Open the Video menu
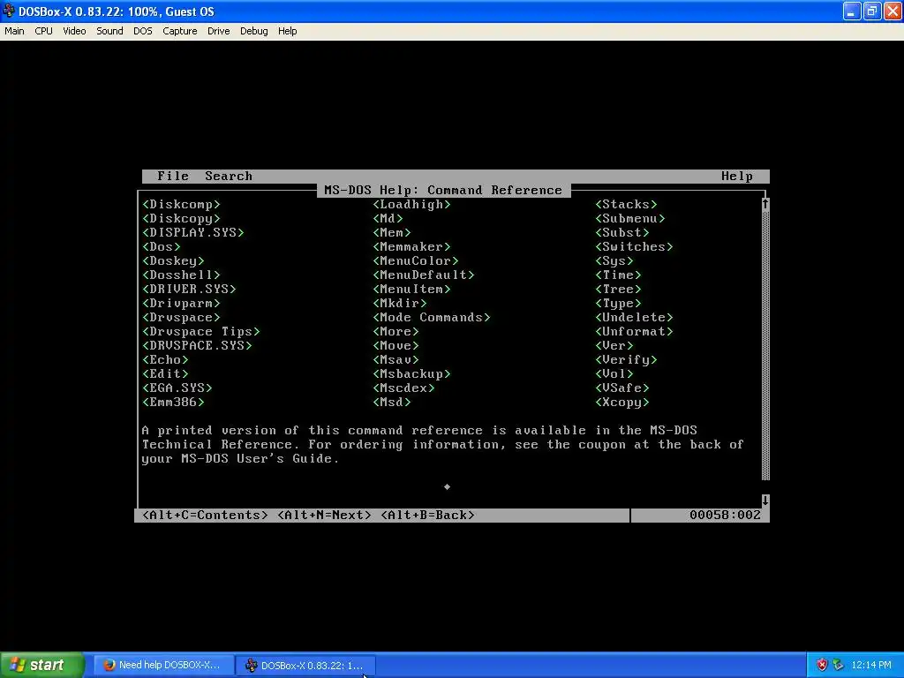This screenshot has width=904, height=678. (x=74, y=31)
